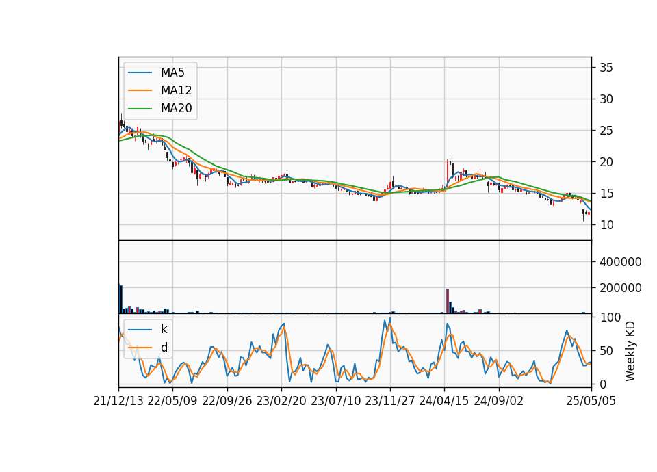Viewport: 657px width, 472px height.
Task: Click the volume axis value 400000
Action: 621,262
